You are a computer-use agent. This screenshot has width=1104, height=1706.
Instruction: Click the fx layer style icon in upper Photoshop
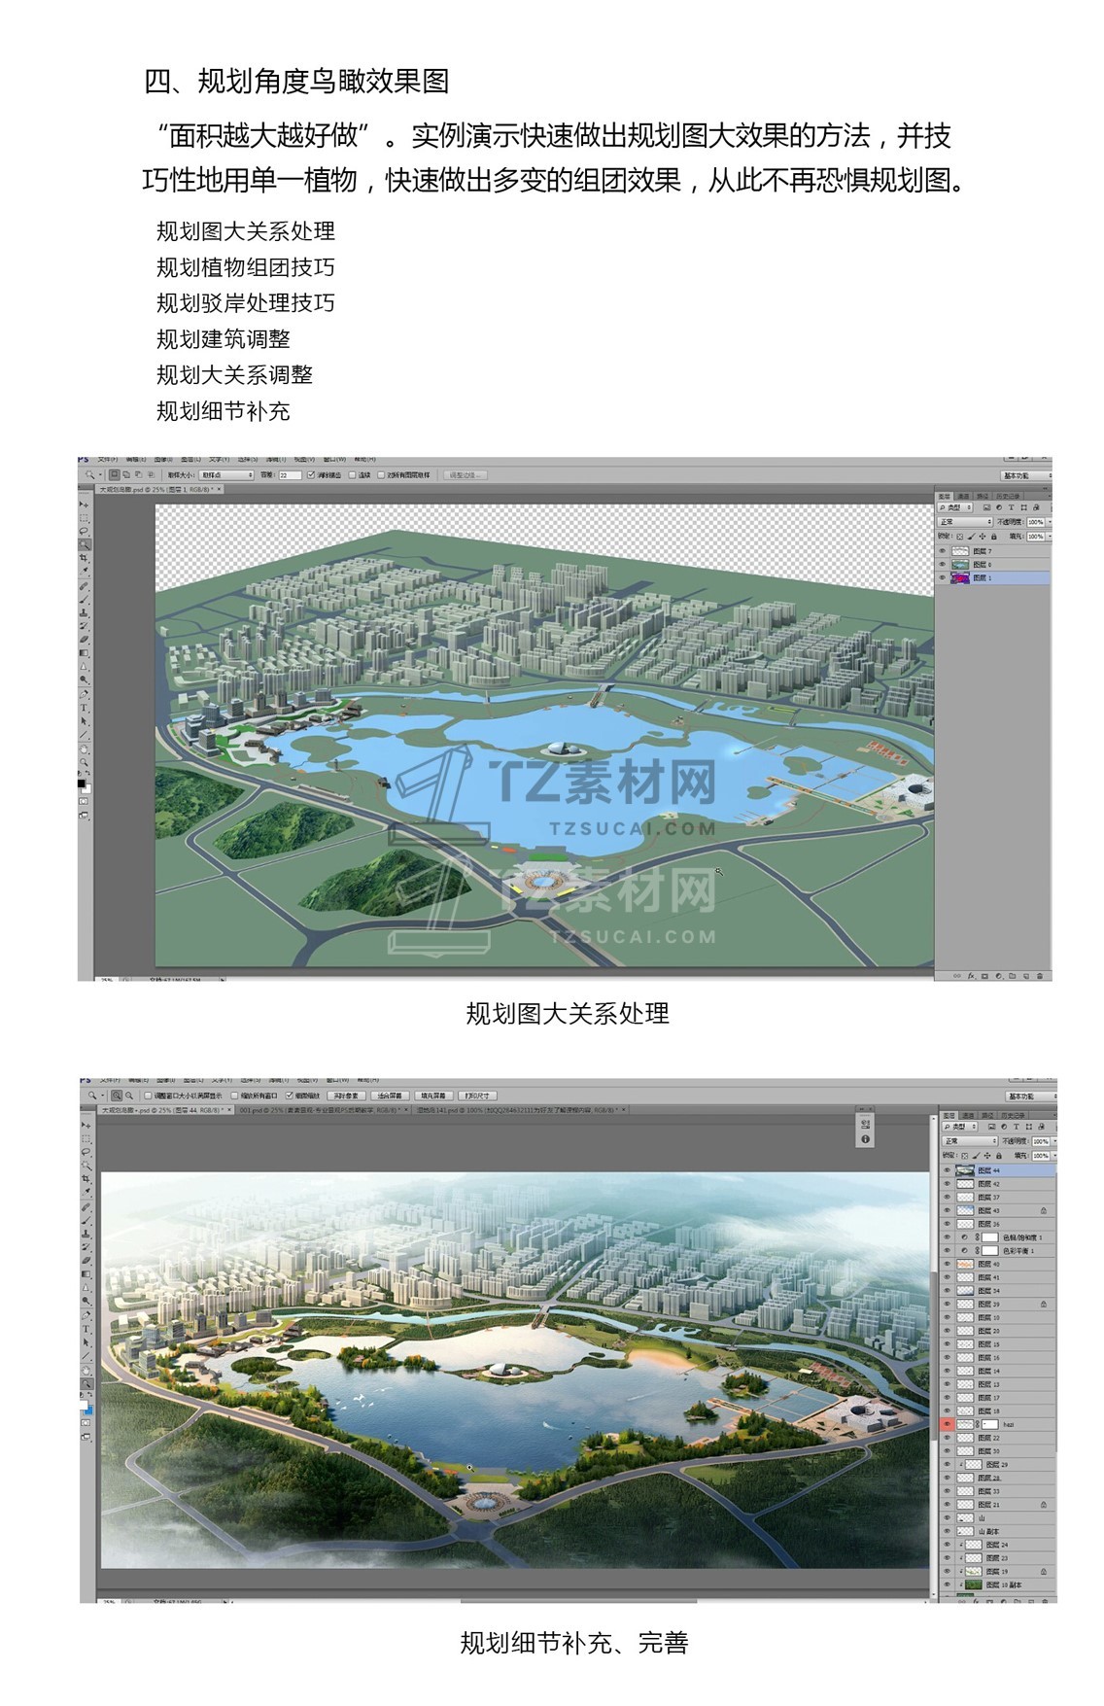pyautogui.click(x=971, y=976)
